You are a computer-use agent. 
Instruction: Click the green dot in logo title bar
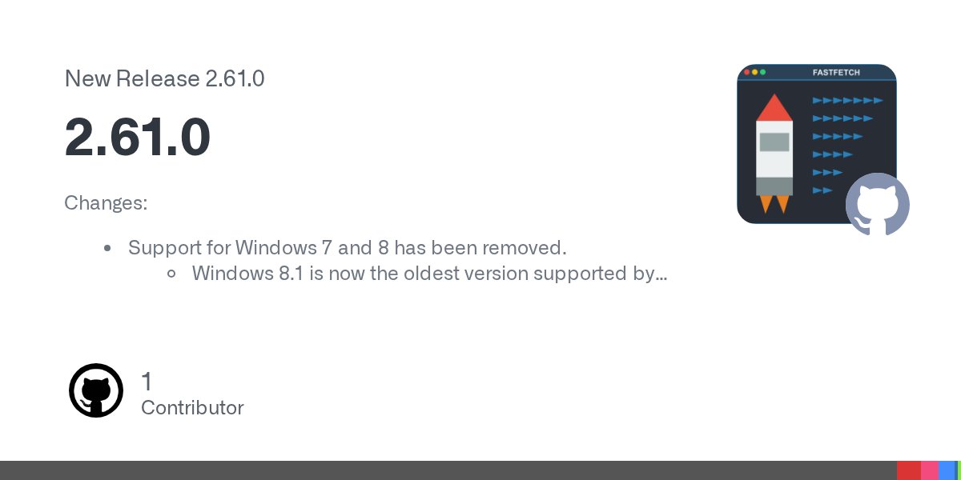763,72
